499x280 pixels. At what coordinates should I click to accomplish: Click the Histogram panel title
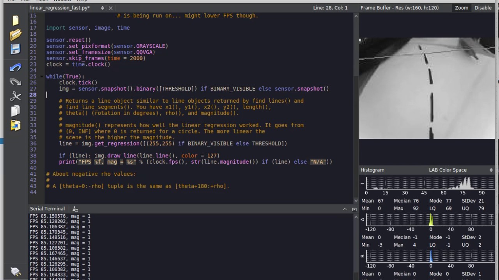[372, 170]
